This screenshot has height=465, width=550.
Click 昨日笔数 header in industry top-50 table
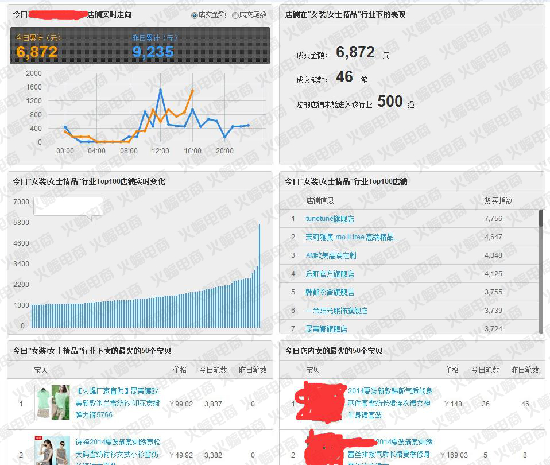click(253, 370)
